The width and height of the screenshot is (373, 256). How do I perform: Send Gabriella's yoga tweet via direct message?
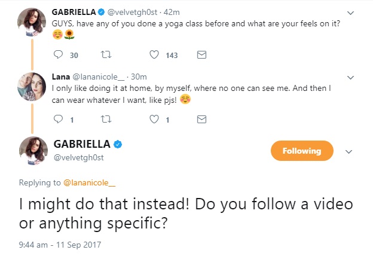(201, 55)
